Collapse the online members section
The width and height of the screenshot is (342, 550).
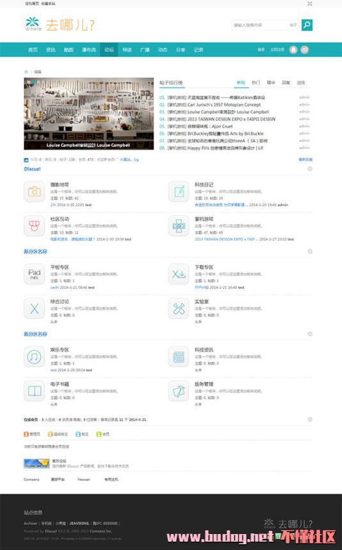pos(310,420)
